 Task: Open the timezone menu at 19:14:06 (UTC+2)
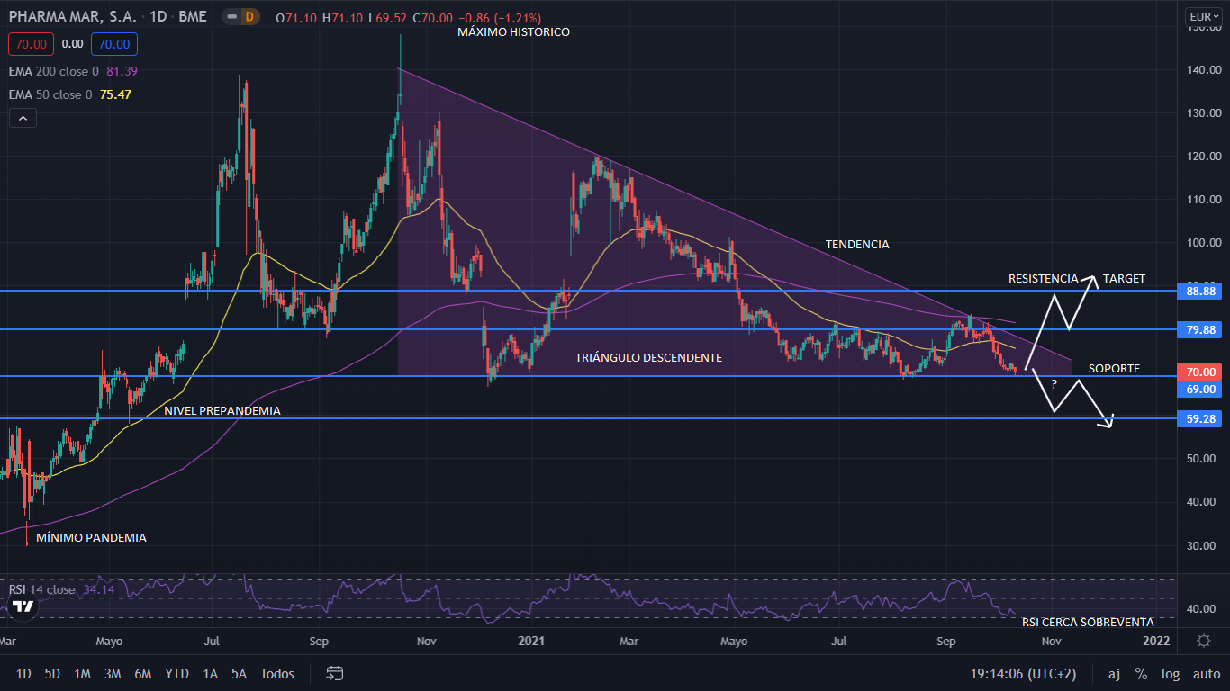1022,673
